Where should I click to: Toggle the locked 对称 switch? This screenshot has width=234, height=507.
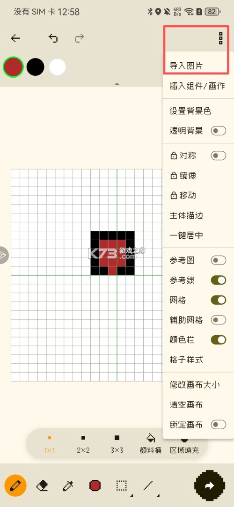click(x=219, y=156)
